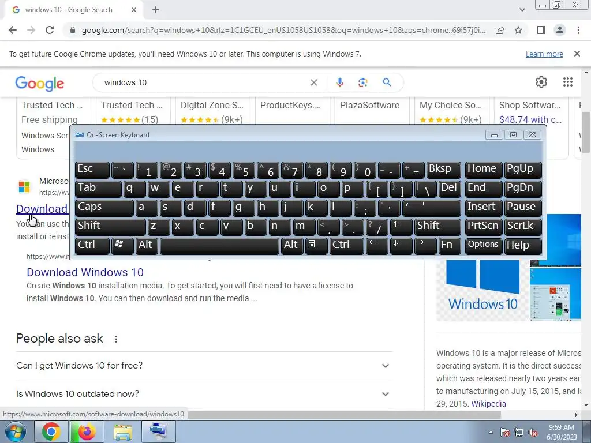Click the Chrome back arrow
The width and height of the screenshot is (591, 443).
[13, 30]
